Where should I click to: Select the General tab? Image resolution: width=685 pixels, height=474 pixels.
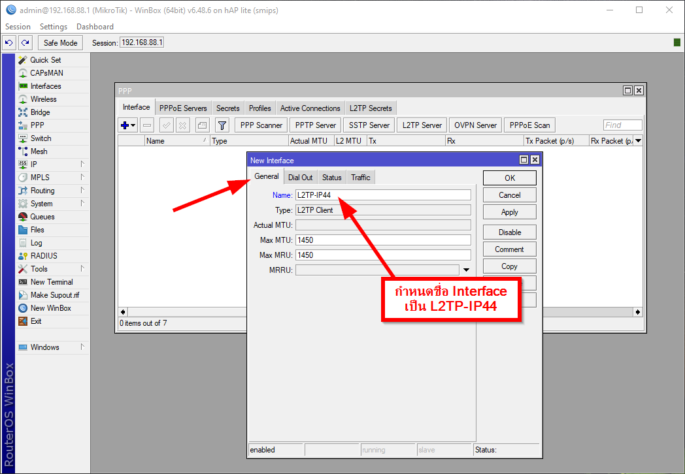click(267, 176)
